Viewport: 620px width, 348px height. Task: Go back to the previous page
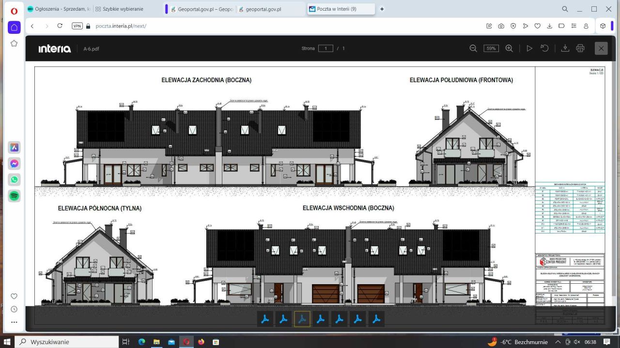pyautogui.click(x=32, y=26)
